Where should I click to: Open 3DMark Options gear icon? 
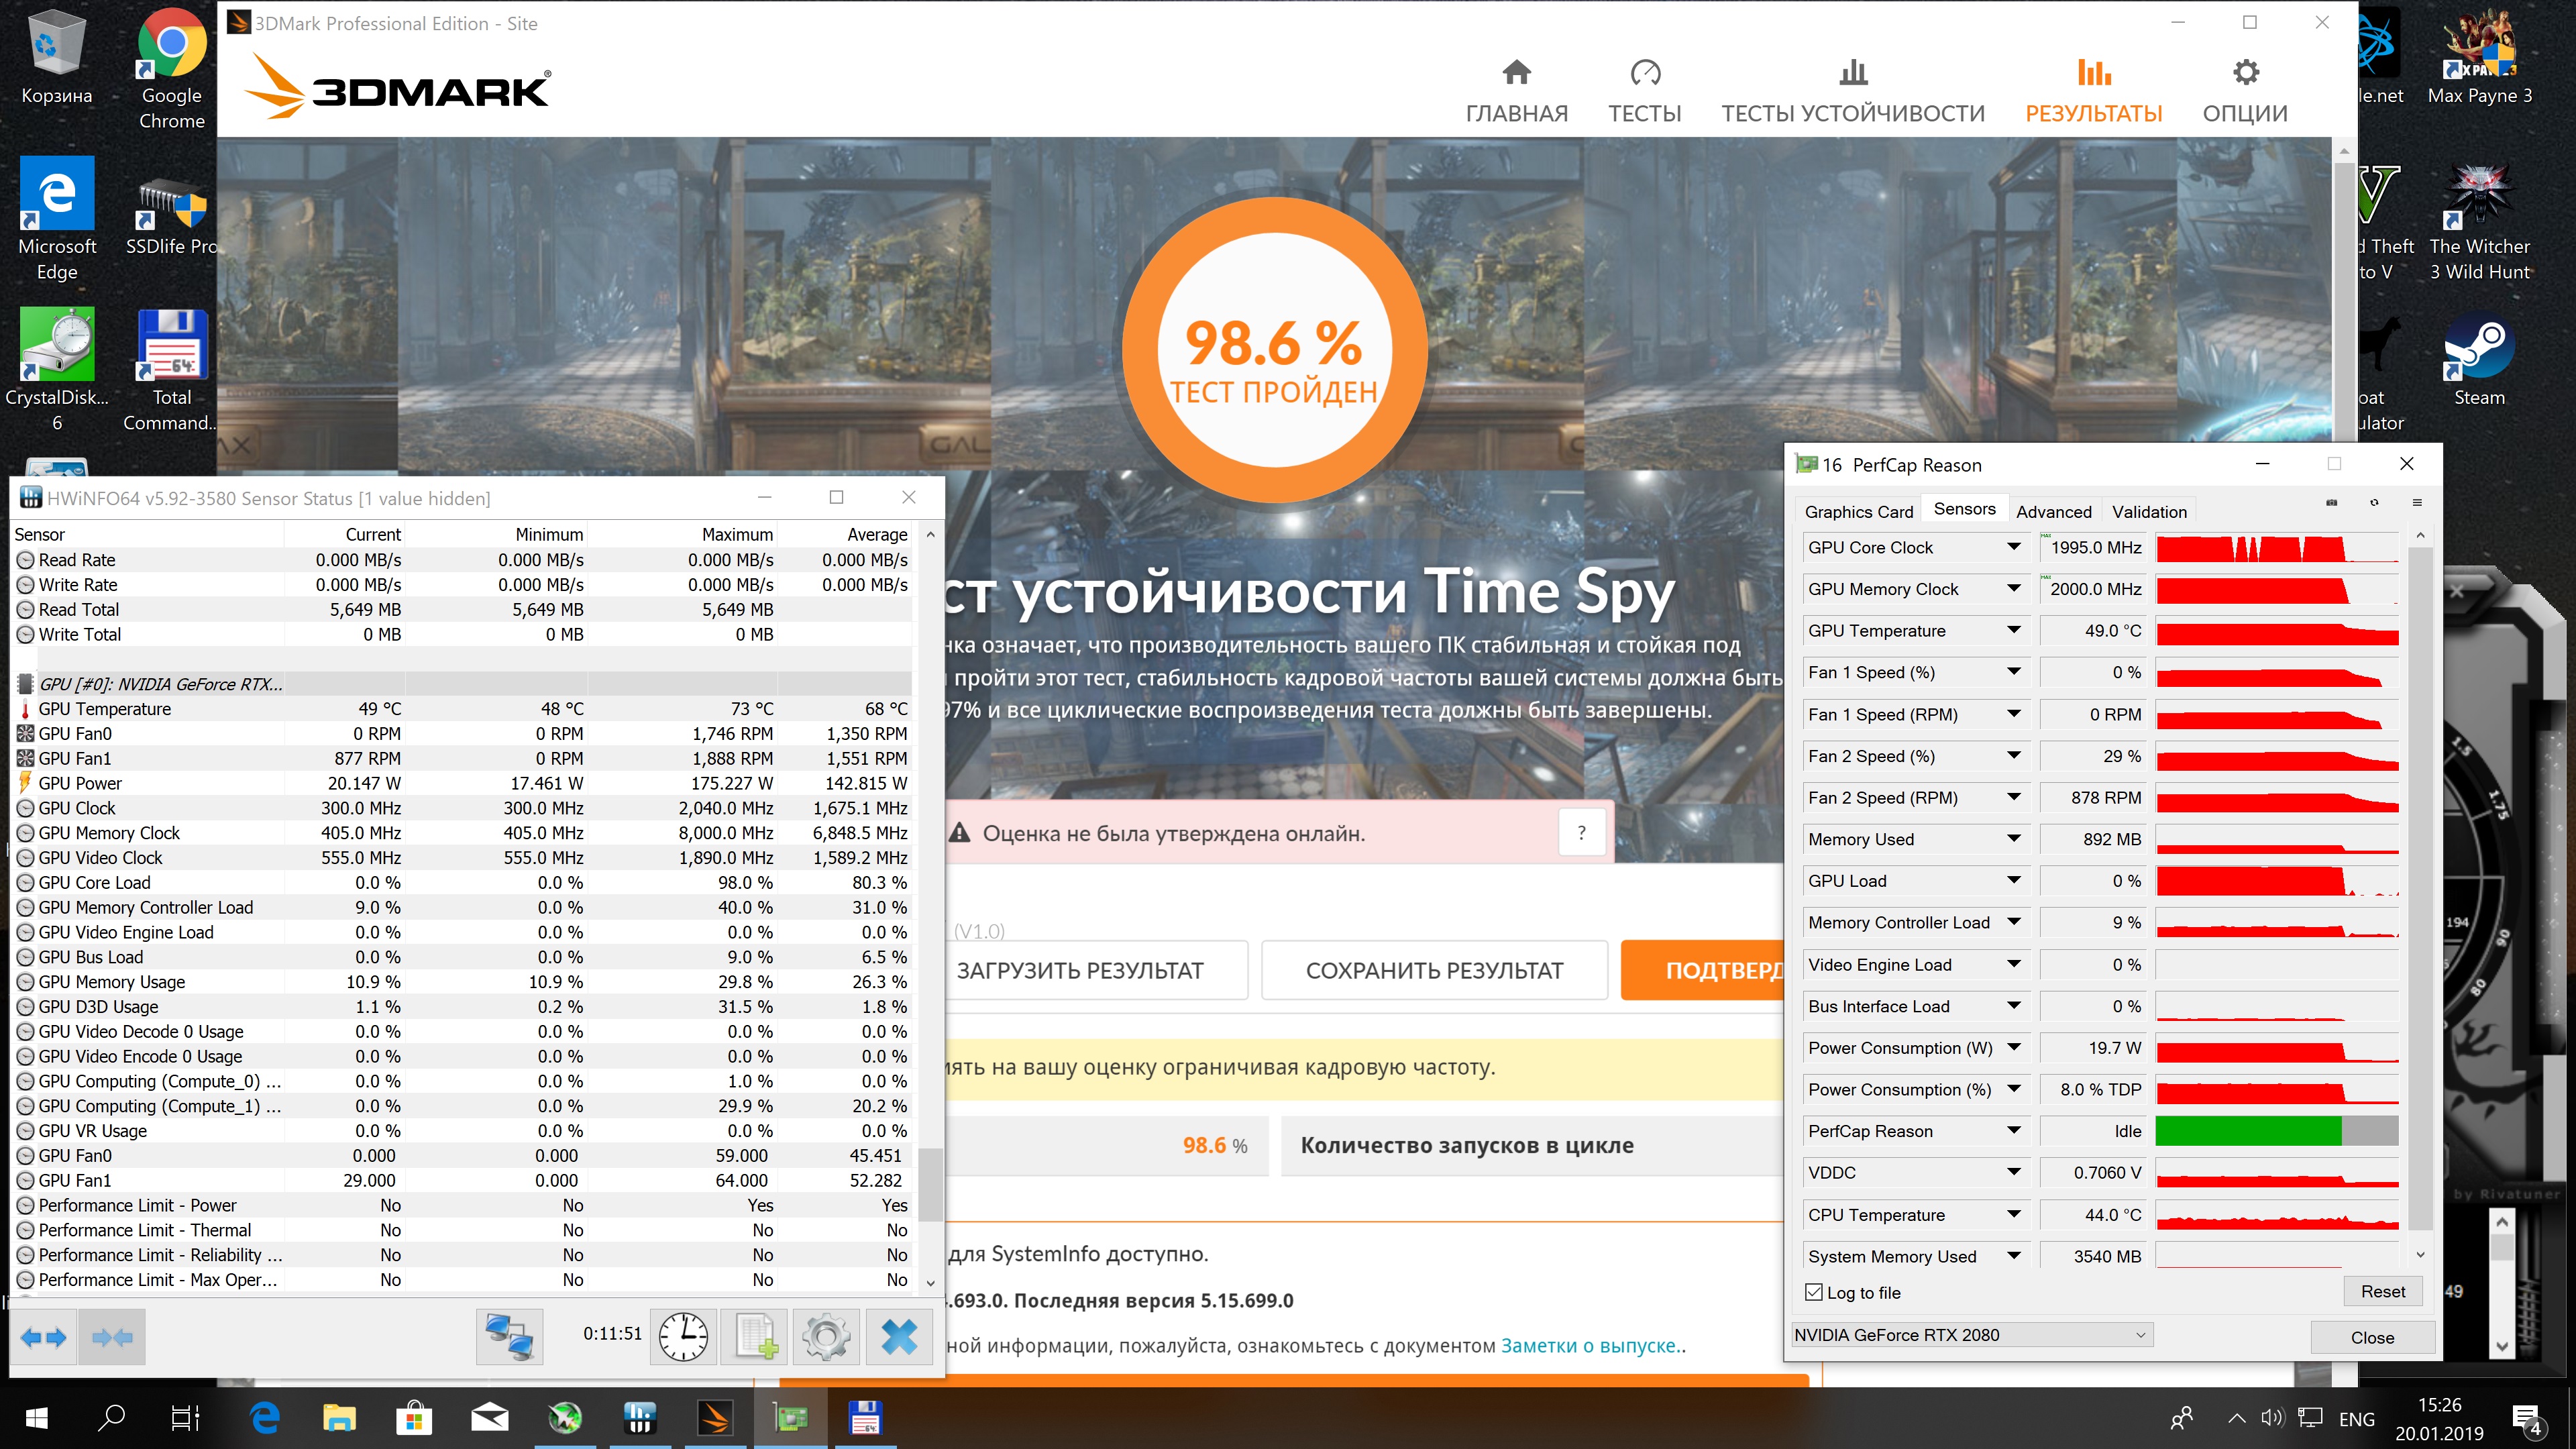[2245, 73]
